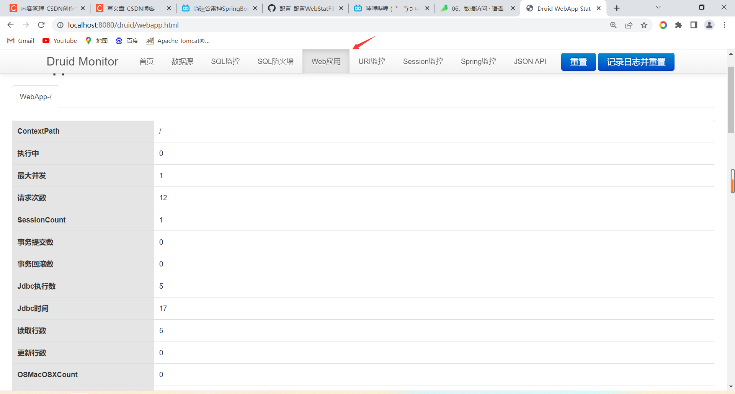735x394 pixels.
Task: Open a new browser tab
Action: tap(617, 8)
